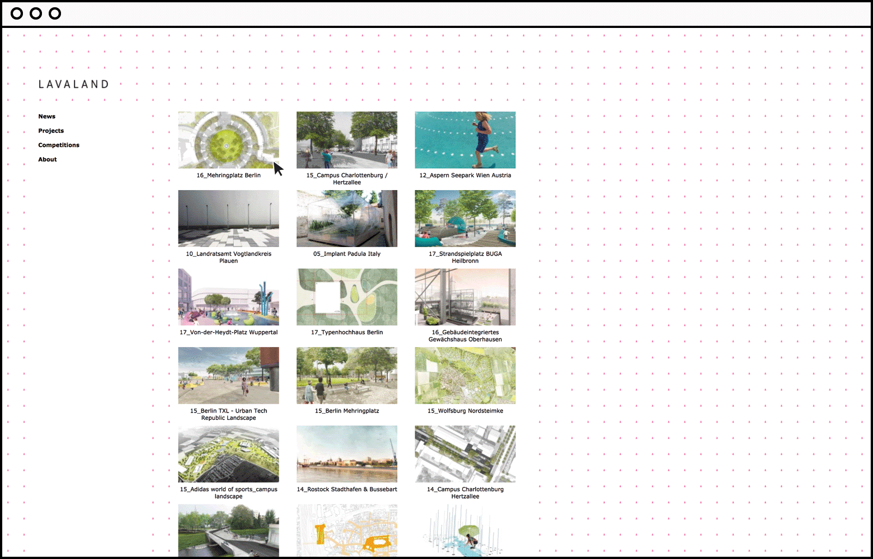
Task: Open the 14_Campus Charlottenburg Hertzallee aerial thumbnail
Action: (x=465, y=454)
